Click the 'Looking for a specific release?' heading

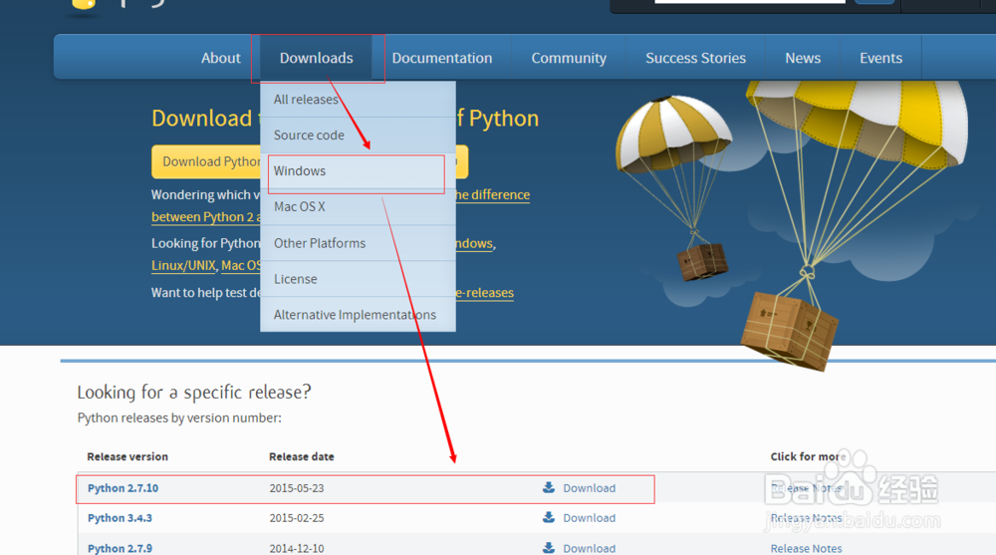point(194,393)
